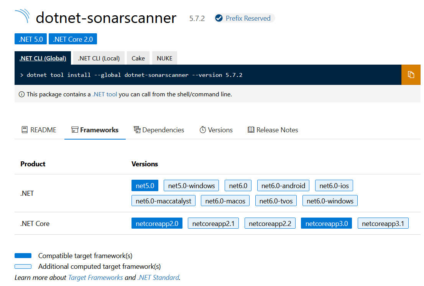Click the Compatible target framework(s) legend text
The width and height of the screenshot is (424, 286).
85,255
